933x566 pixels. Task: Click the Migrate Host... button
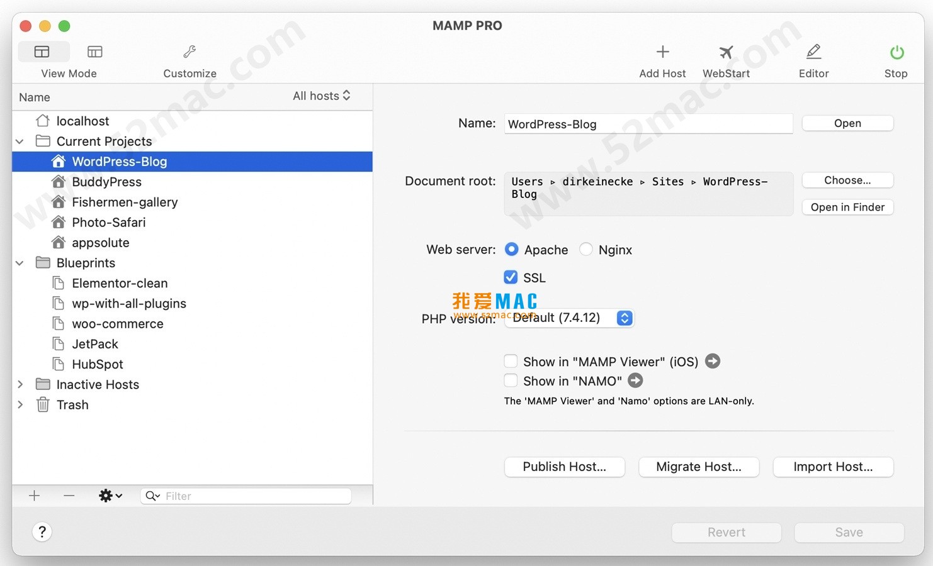click(699, 467)
